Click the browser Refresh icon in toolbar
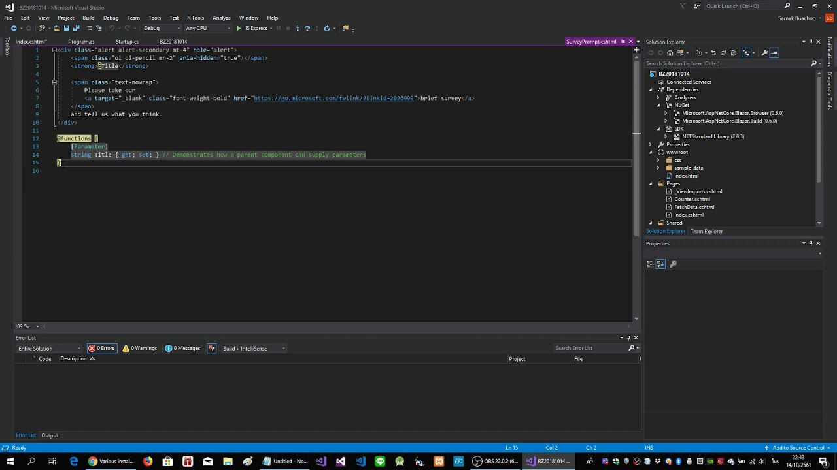This screenshot has width=837, height=470. [327, 28]
